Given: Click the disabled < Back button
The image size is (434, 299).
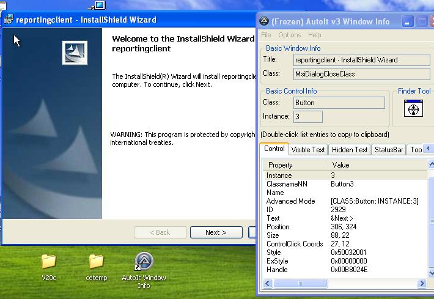Looking at the screenshot, I should [160, 232].
